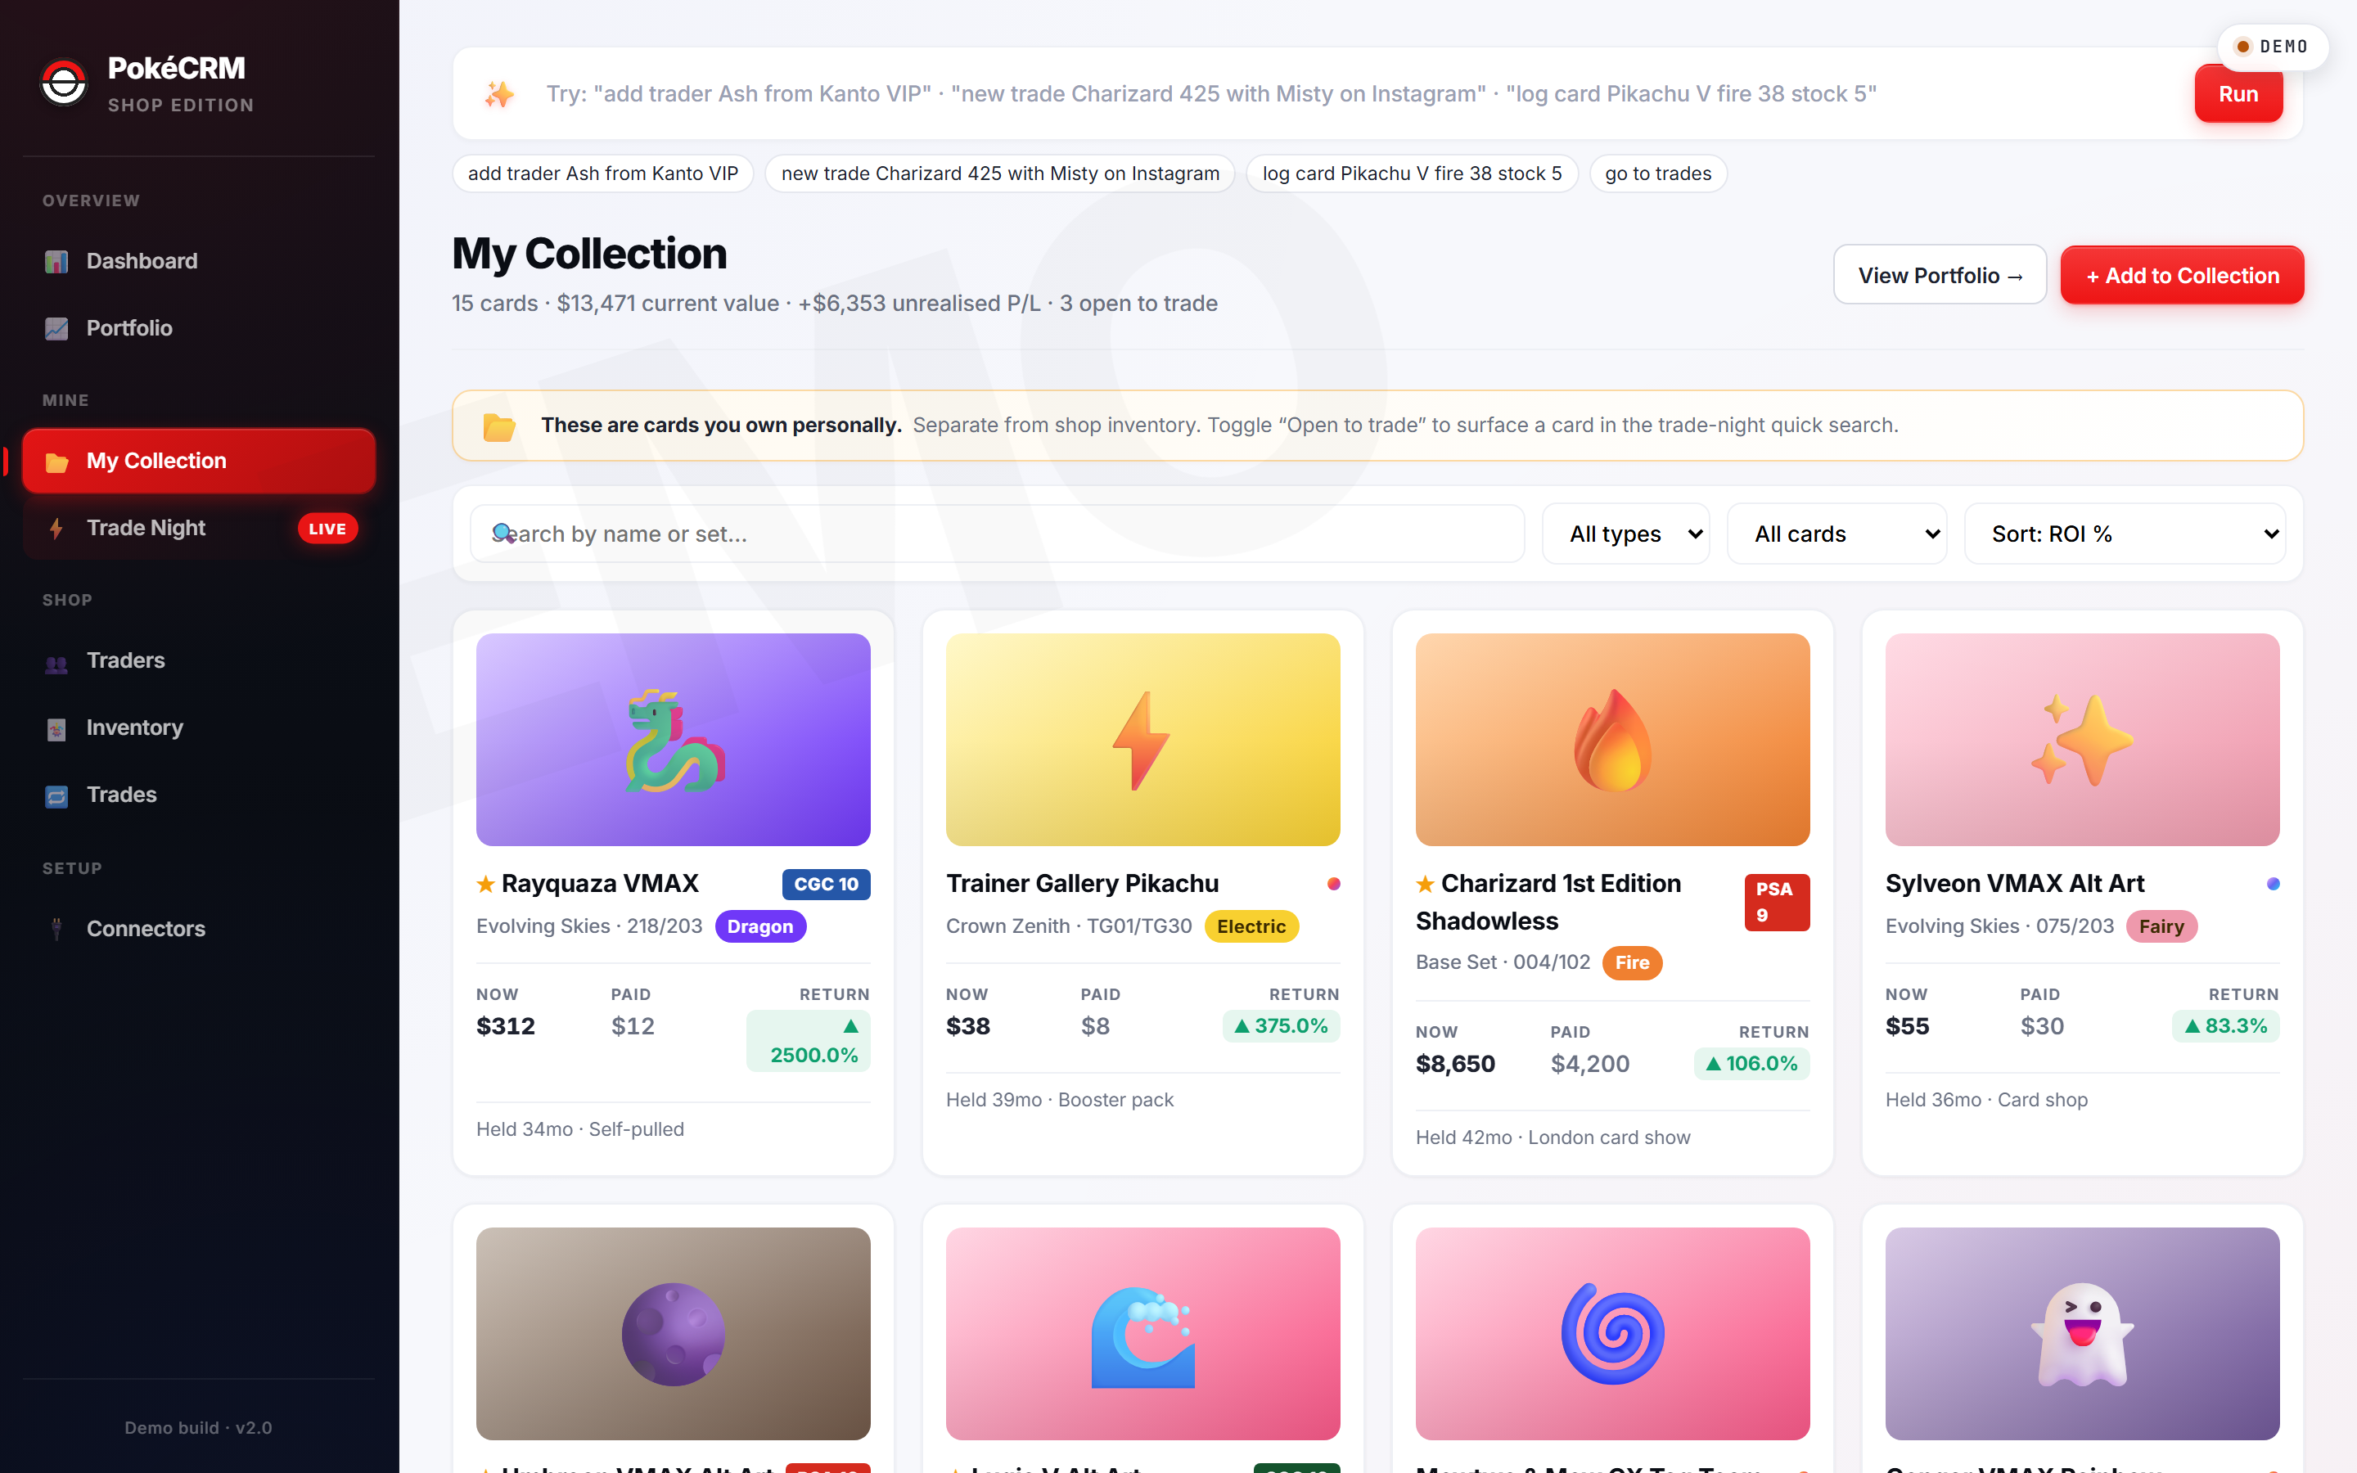2357x1473 pixels.
Task: Select My Collection in the sidebar
Action: click(x=199, y=461)
